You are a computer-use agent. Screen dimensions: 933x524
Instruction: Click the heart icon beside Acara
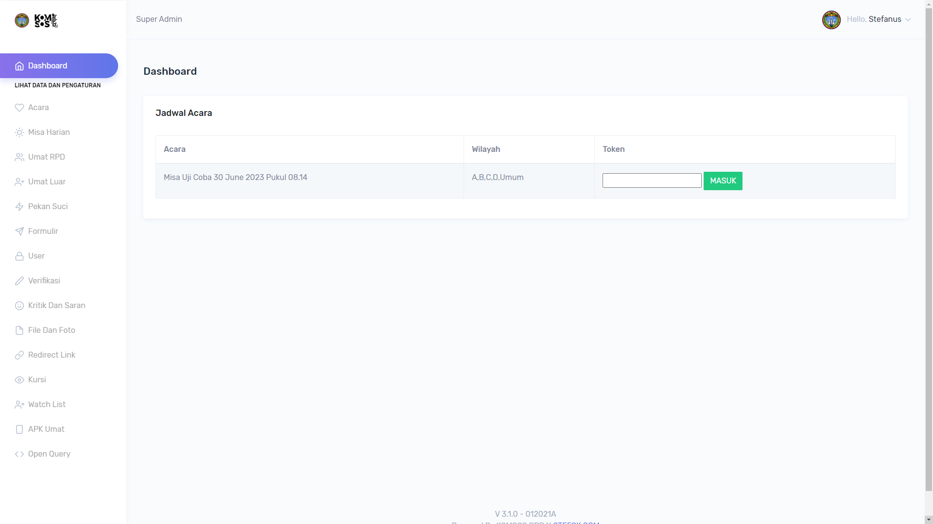(19, 108)
